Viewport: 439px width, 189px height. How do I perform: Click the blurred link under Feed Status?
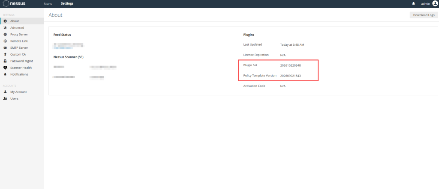click(x=64, y=48)
